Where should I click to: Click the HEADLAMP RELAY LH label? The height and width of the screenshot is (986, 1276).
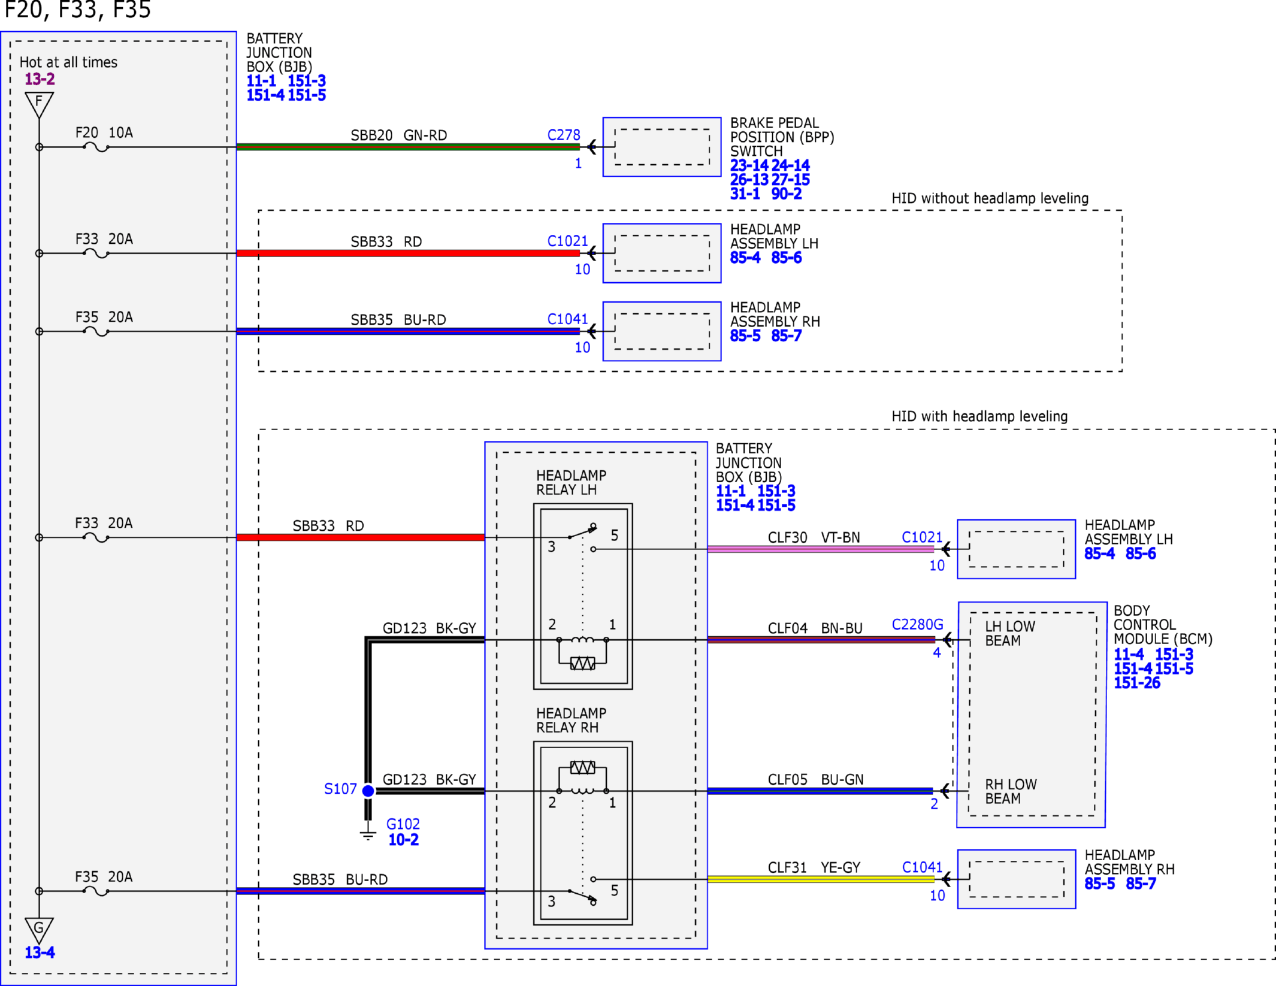(571, 483)
